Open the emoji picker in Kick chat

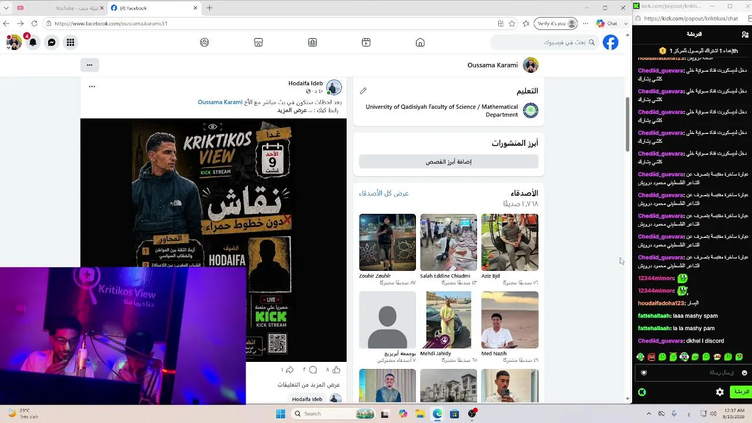(744, 372)
